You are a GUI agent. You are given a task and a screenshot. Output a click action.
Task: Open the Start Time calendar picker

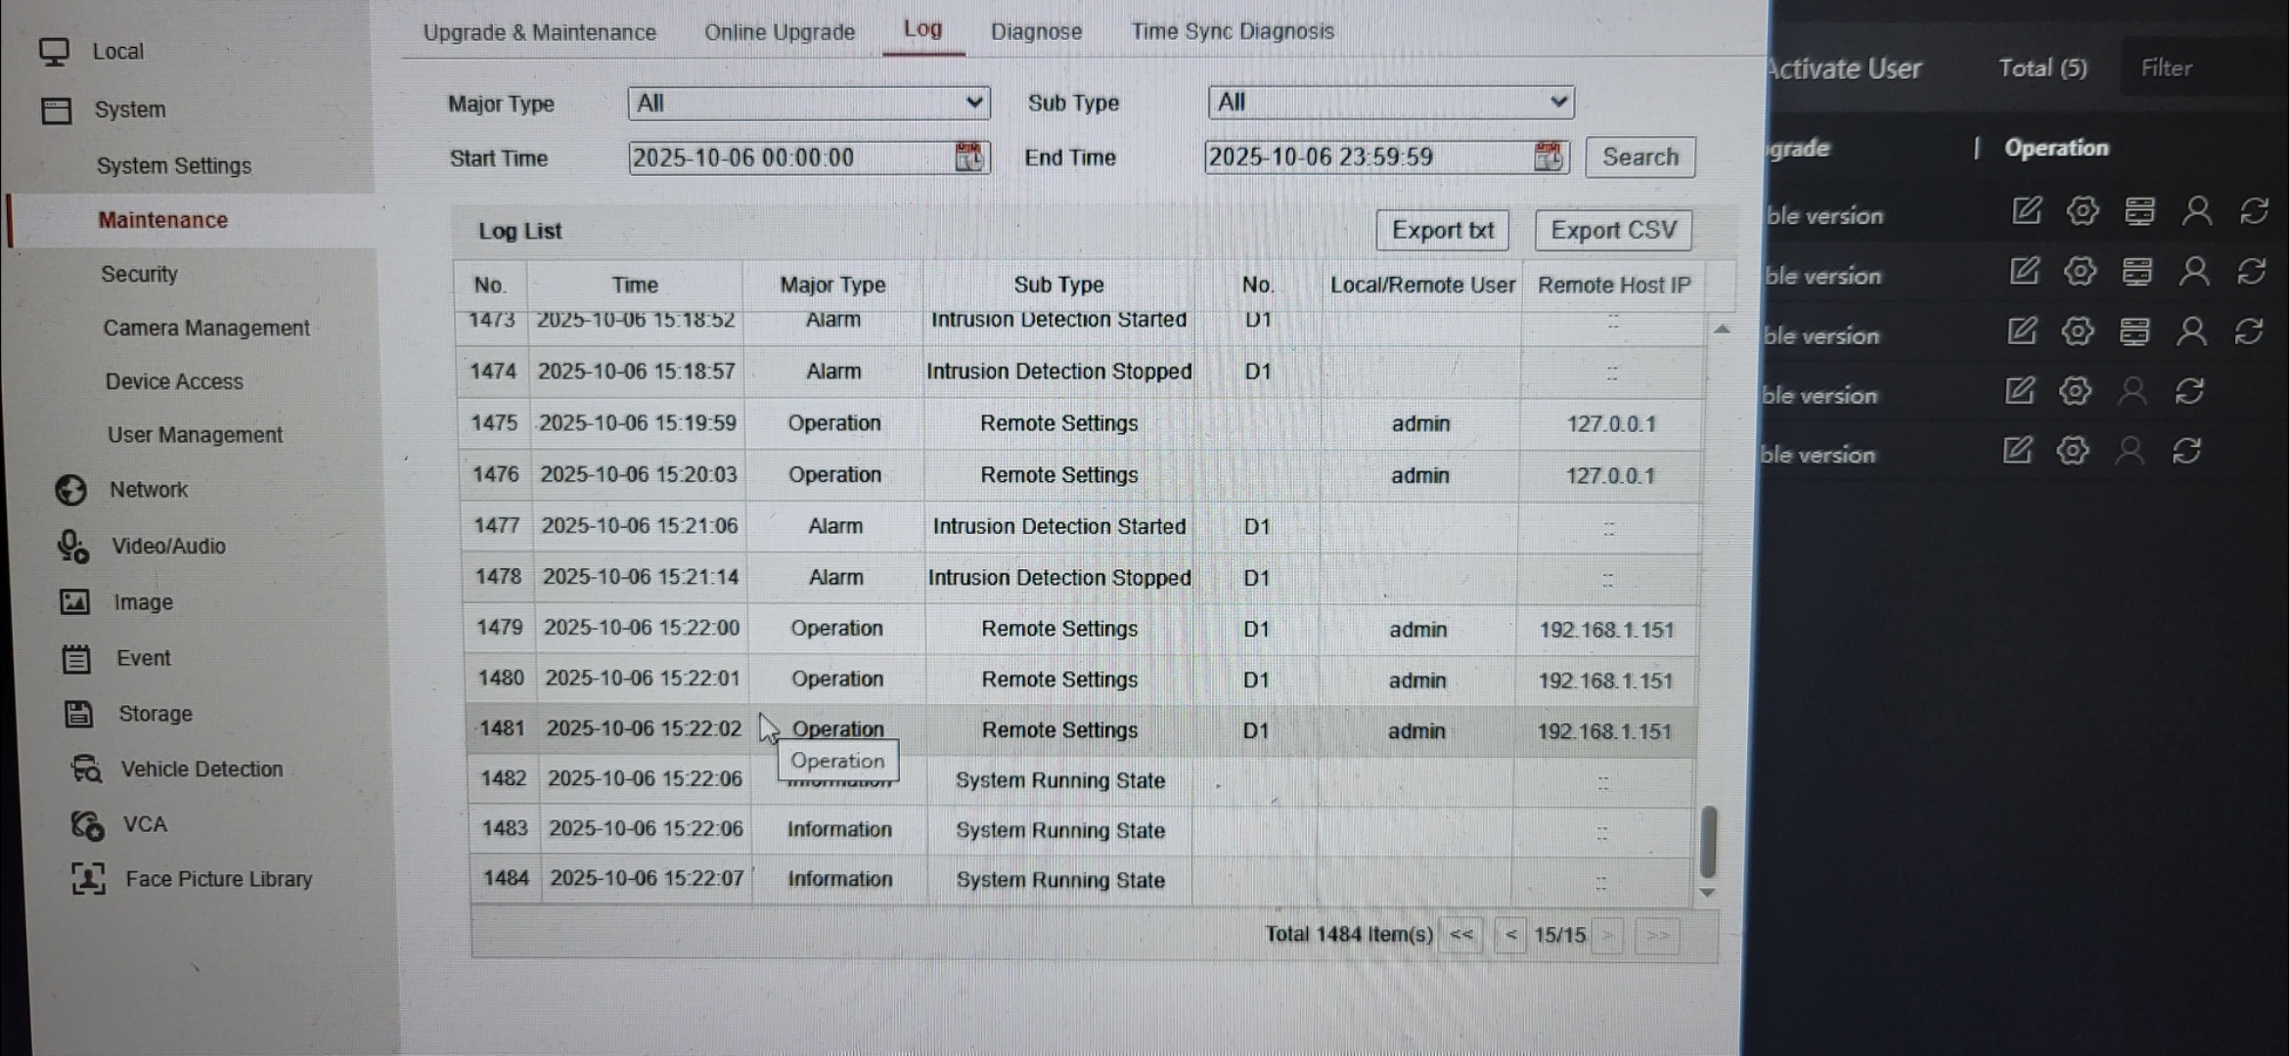pos(968,157)
